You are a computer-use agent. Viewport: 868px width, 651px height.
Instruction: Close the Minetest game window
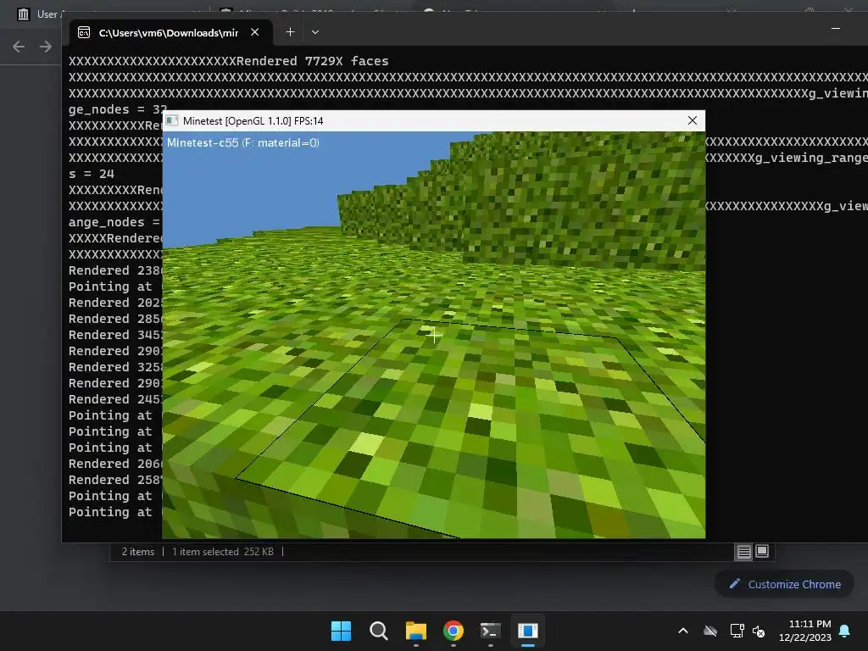click(692, 120)
